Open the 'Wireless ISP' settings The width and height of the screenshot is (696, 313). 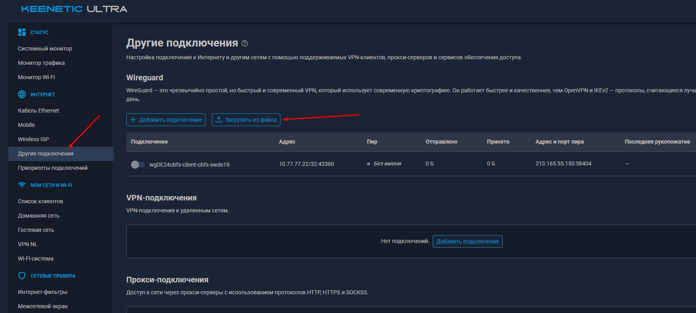click(x=33, y=139)
